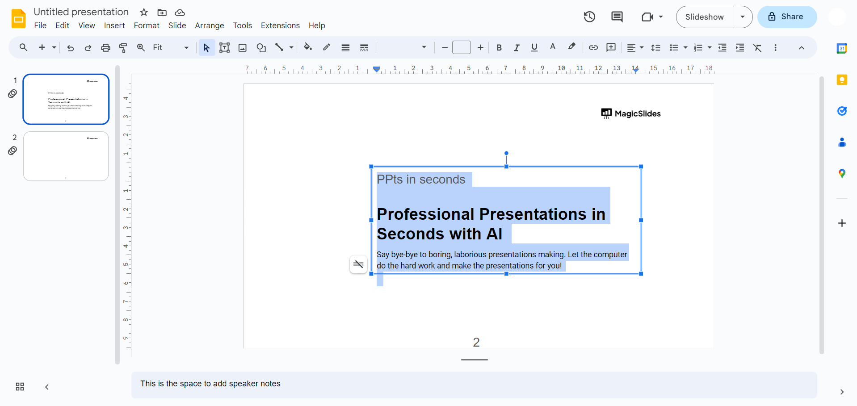Open the fill color paint bucket
The image size is (857, 406).
pyautogui.click(x=307, y=47)
